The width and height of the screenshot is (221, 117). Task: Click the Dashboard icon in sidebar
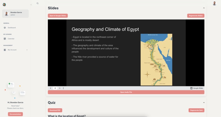pyautogui.click(x=5, y=28)
